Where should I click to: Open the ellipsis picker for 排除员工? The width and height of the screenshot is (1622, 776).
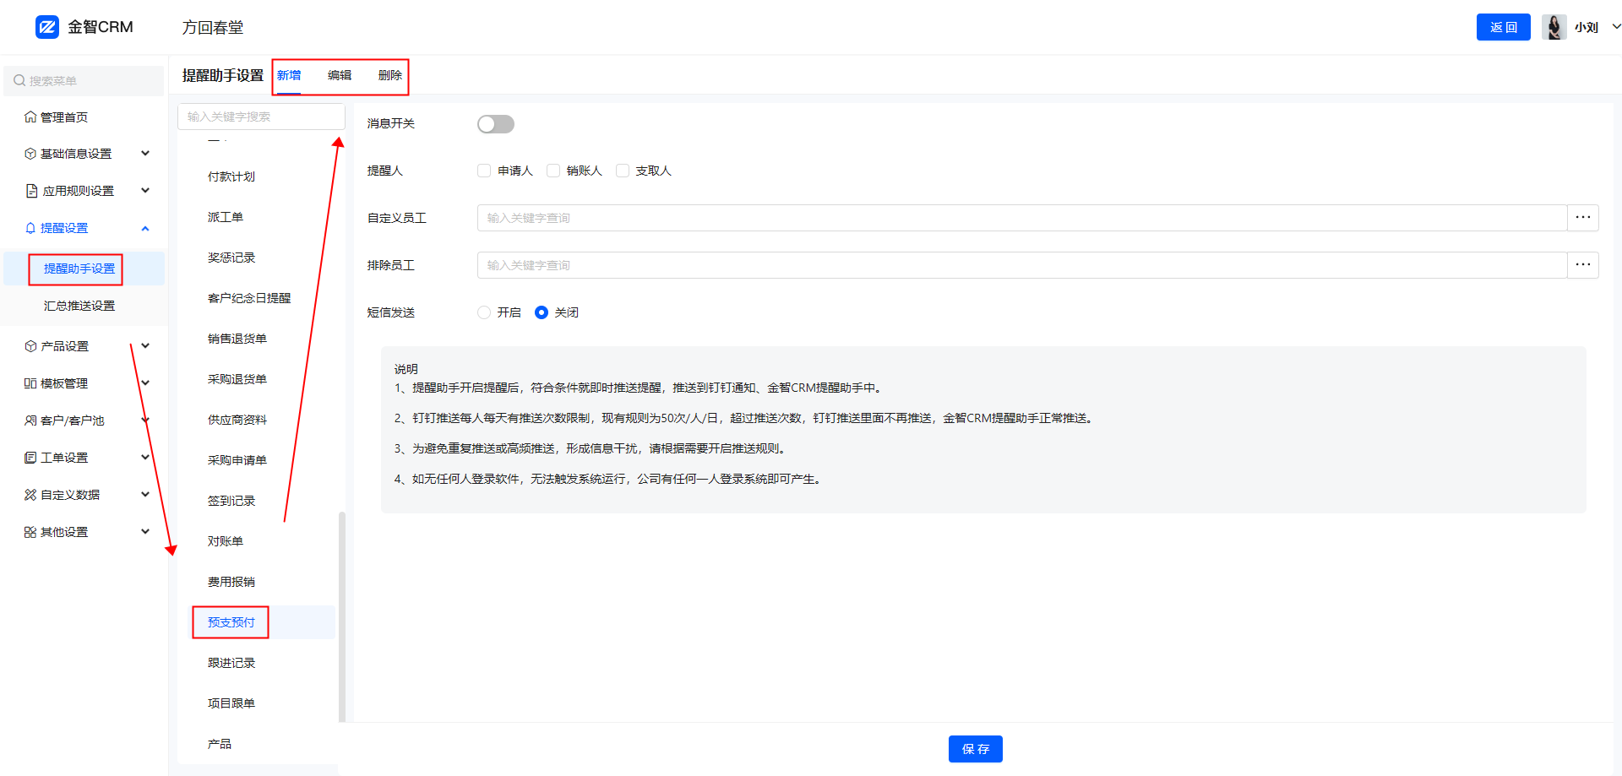[1583, 265]
